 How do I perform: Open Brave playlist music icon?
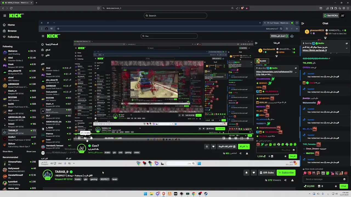pos(327,8)
